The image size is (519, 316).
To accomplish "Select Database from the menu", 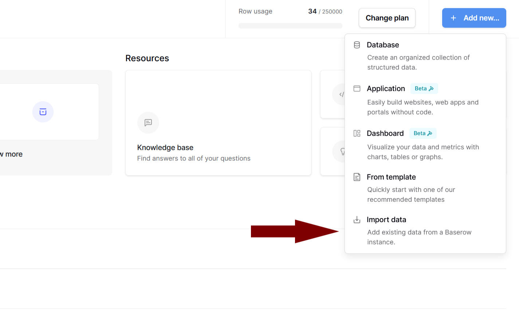I will tap(425, 56).
